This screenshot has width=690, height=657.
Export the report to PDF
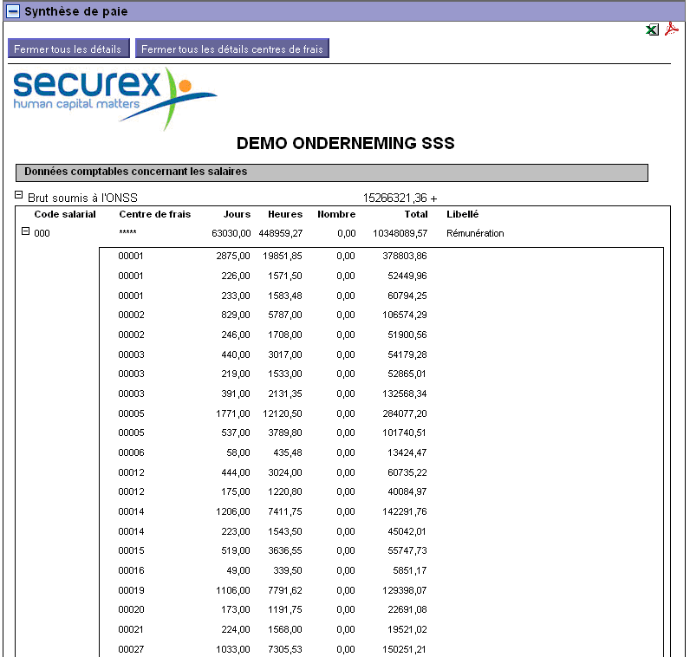tap(672, 29)
